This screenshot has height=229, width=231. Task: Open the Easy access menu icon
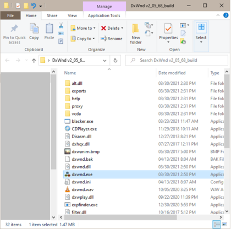pyautogui.click(x=148, y=33)
